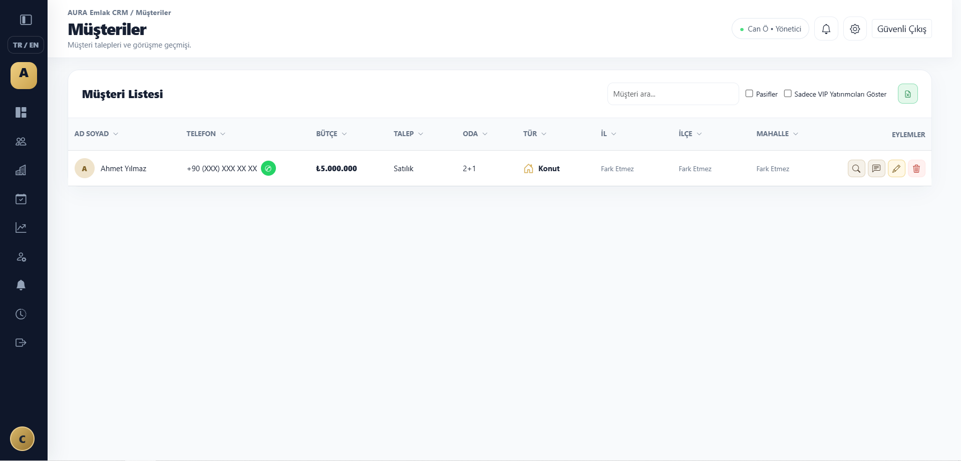Viewport: 961px width, 461px height.
Task: Switch language with TR / EN toggle
Action: coord(26,45)
